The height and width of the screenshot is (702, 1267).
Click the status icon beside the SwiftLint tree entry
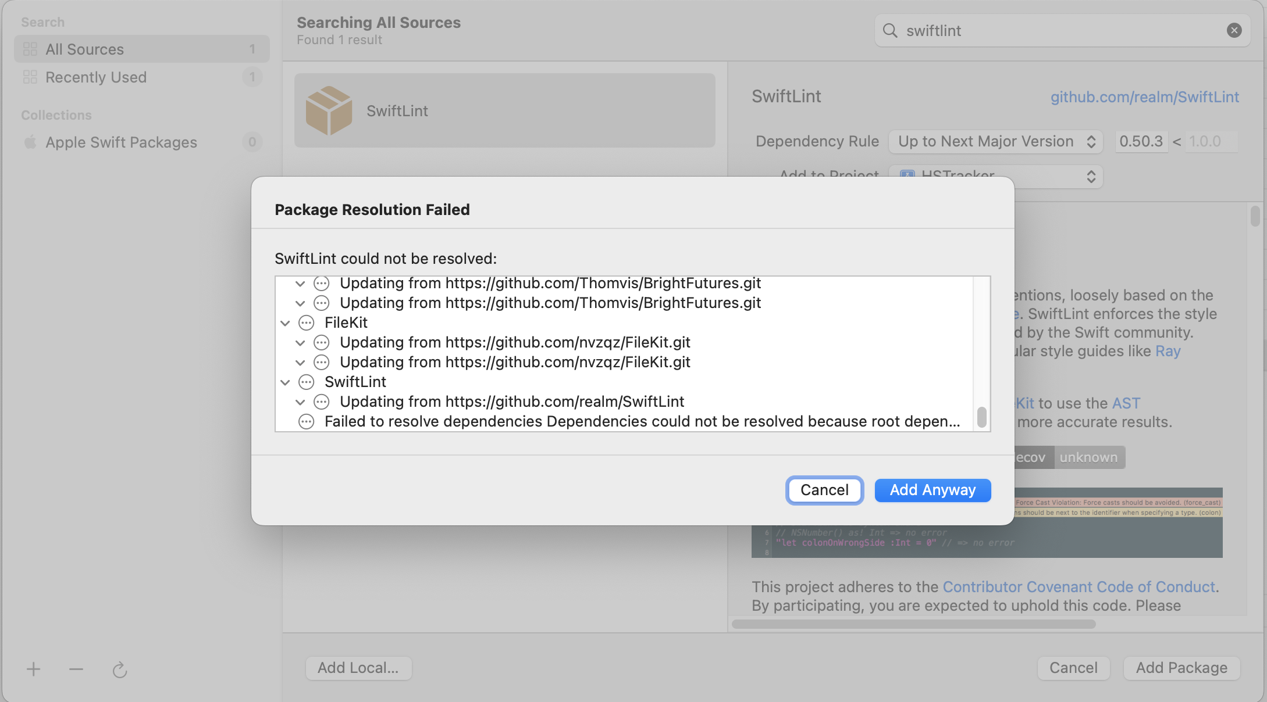(307, 382)
